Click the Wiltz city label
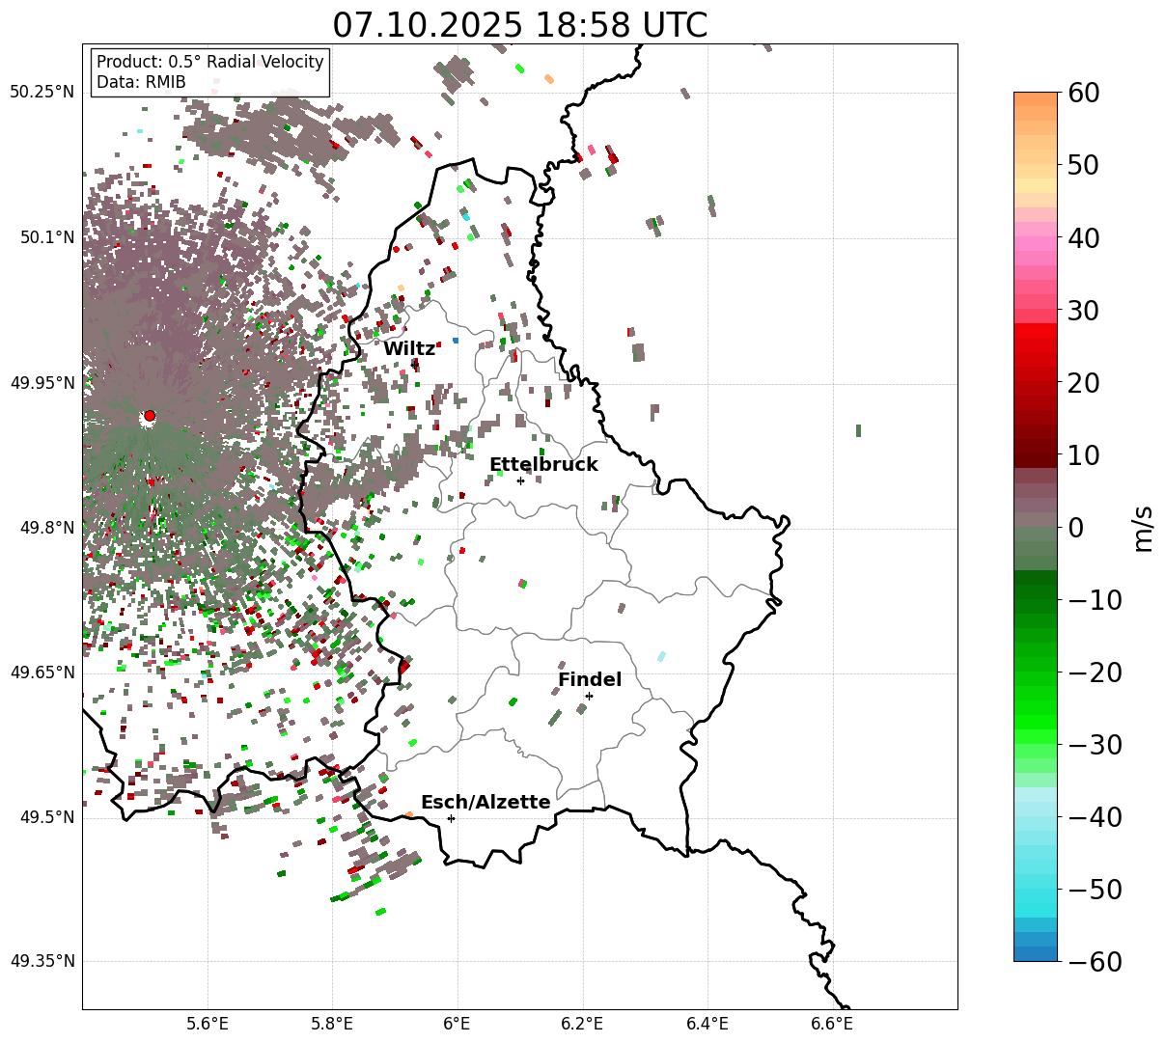1165x1043 pixels. point(409,349)
